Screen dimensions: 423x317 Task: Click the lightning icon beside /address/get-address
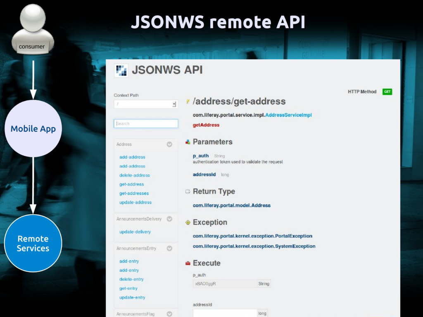click(x=188, y=102)
